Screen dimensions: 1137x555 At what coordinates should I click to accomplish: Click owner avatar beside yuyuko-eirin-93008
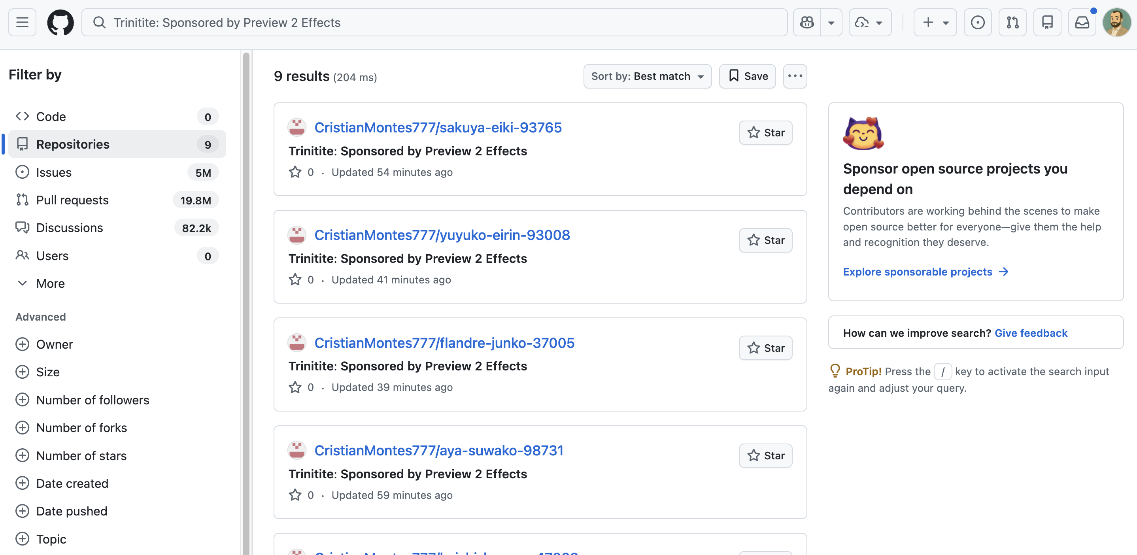297,235
